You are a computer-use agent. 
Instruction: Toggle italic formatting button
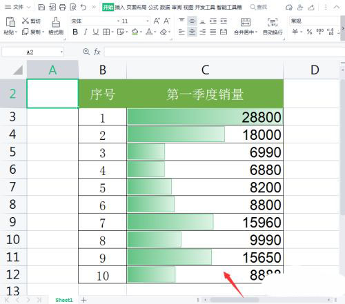coord(86,32)
